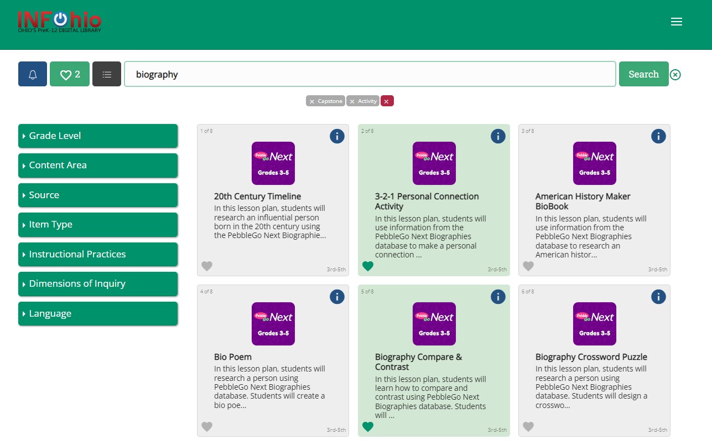This screenshot has height=444, width=712.
Task: Show info for Biography Crossword Puzzle
Action: [x=658, y=296]
